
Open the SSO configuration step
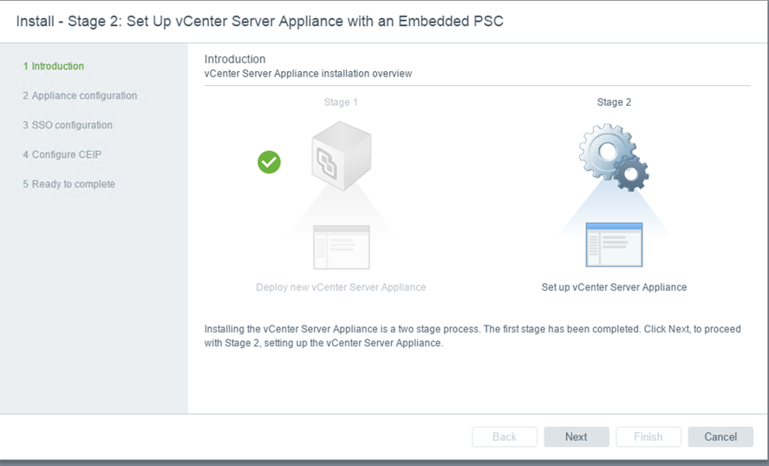(x=68, y=125)
